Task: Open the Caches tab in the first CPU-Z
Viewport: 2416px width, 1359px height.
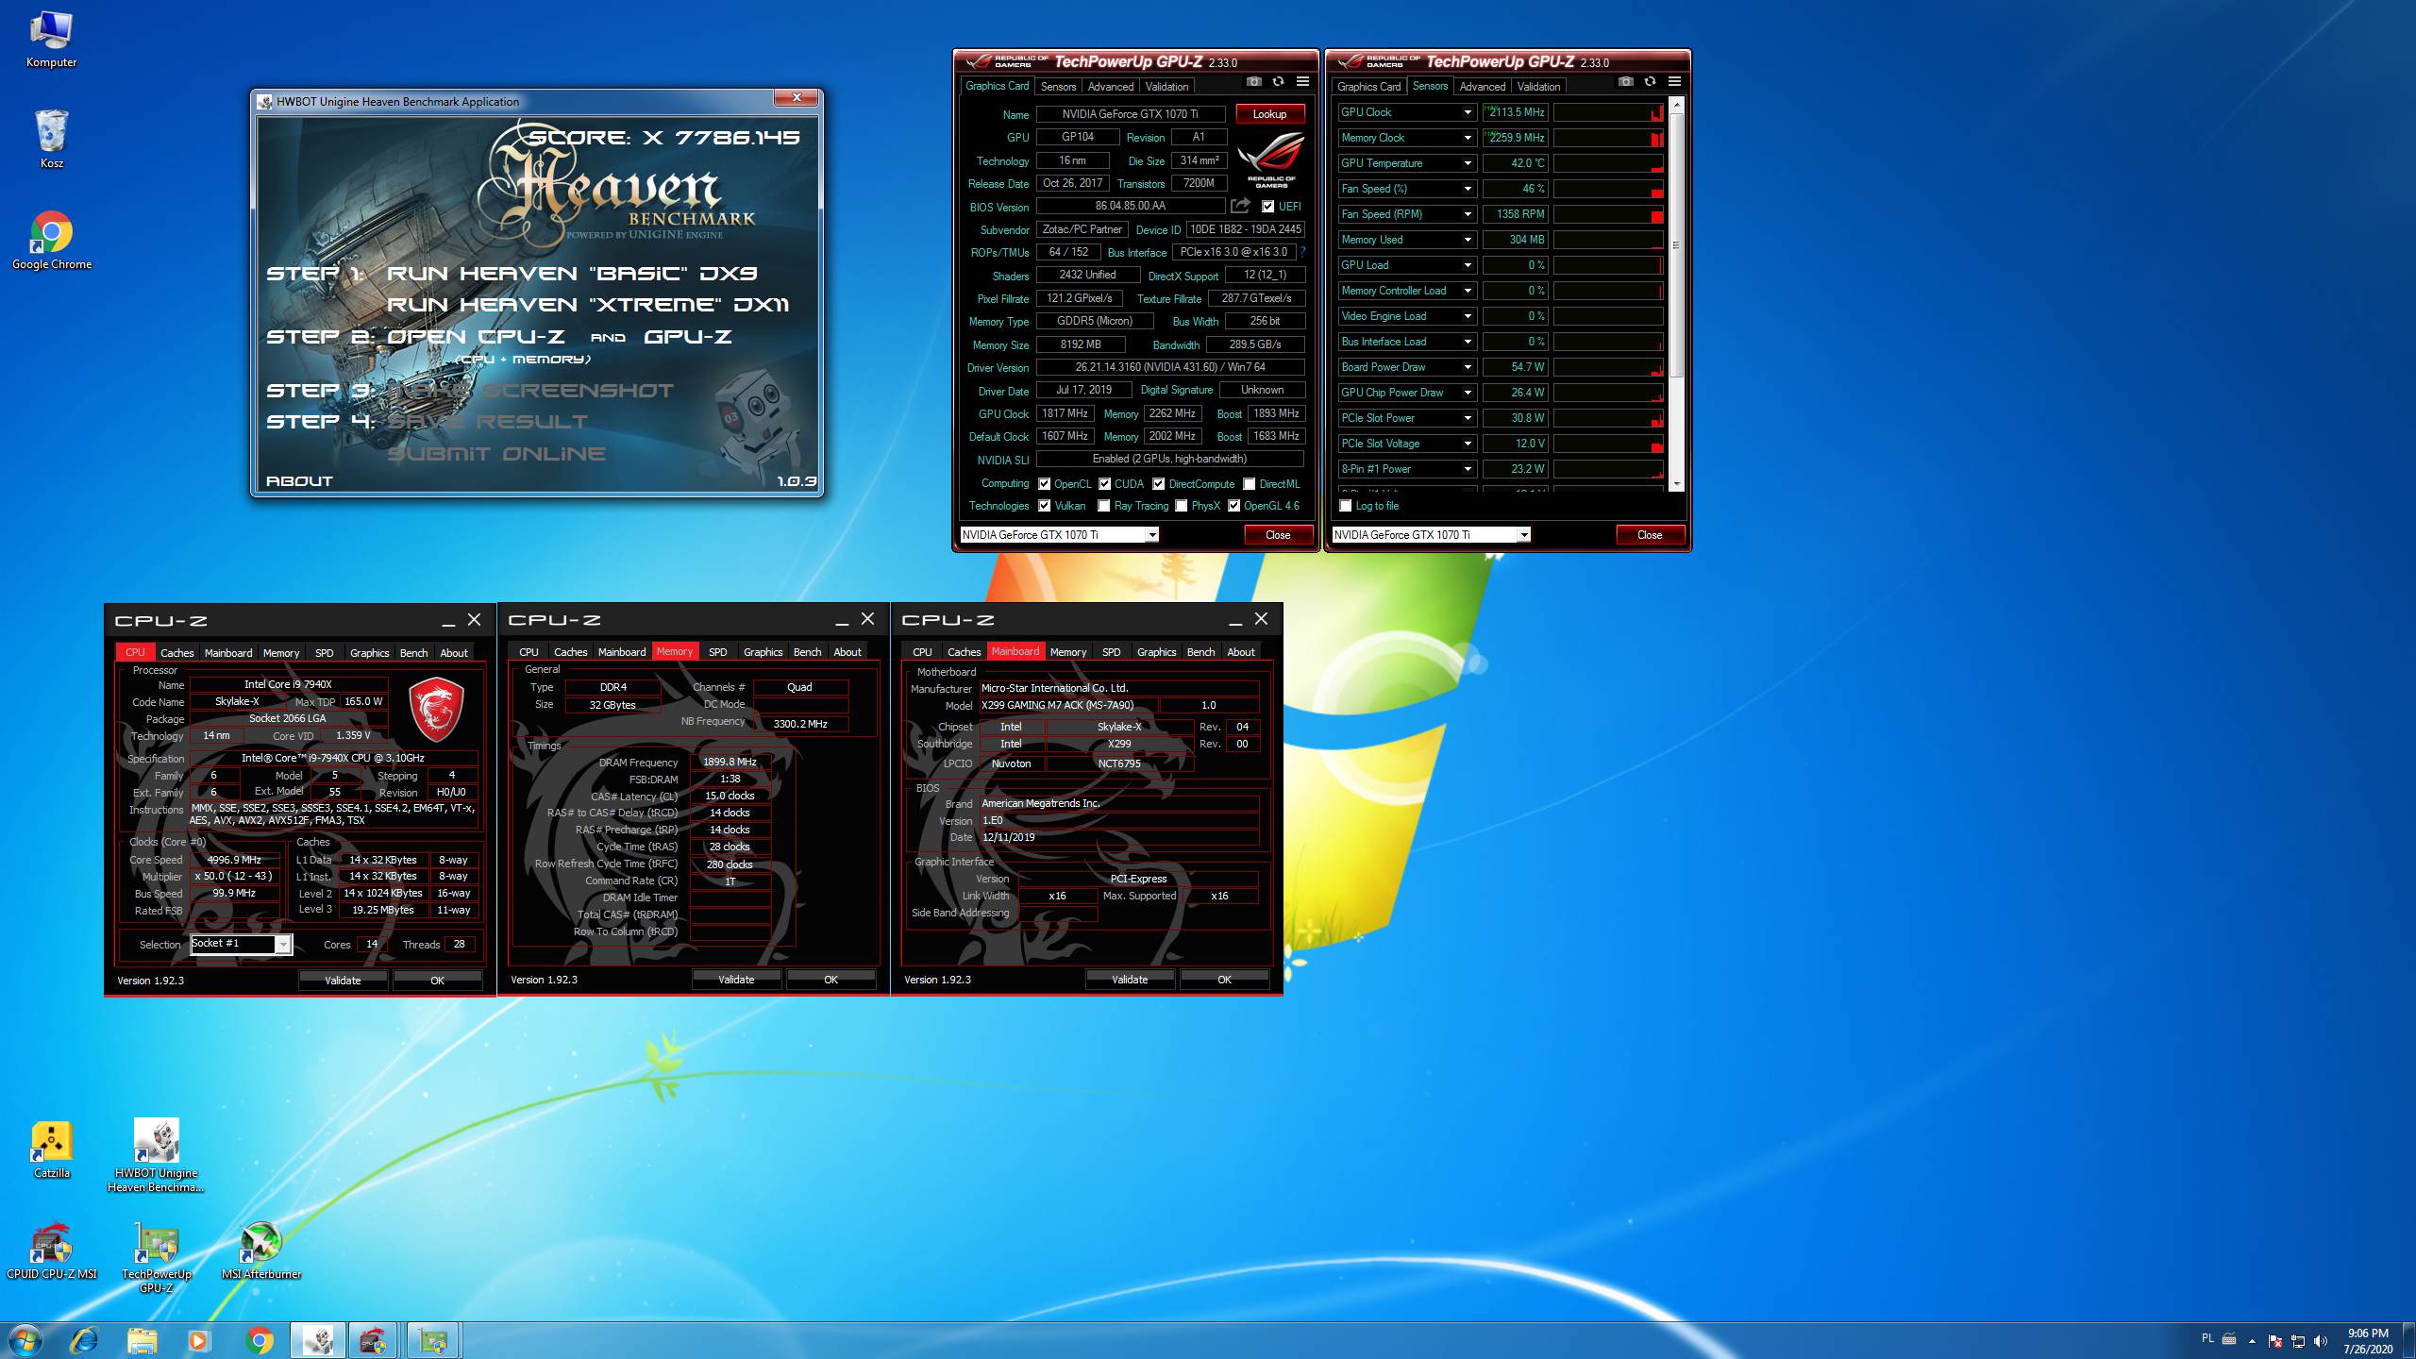Action: [176, 652]
